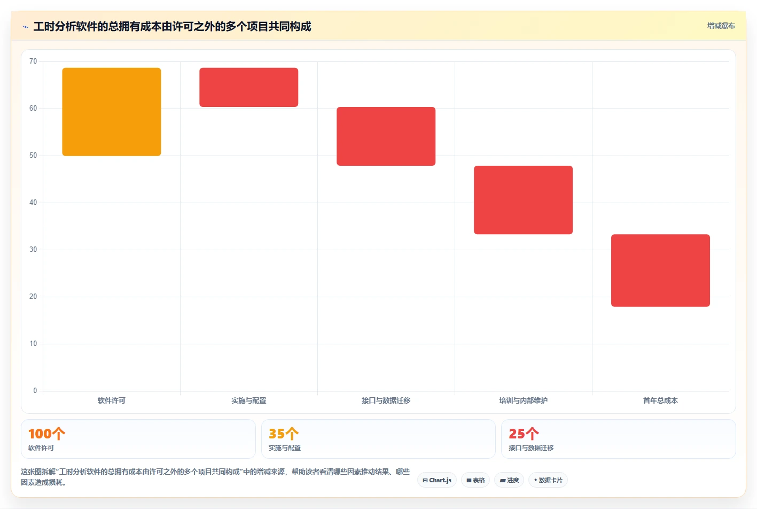Click the red 首年总成本 bar in the chart
Image resolution: width=757 pixels, height=509 pixels.
pos(661,271)
